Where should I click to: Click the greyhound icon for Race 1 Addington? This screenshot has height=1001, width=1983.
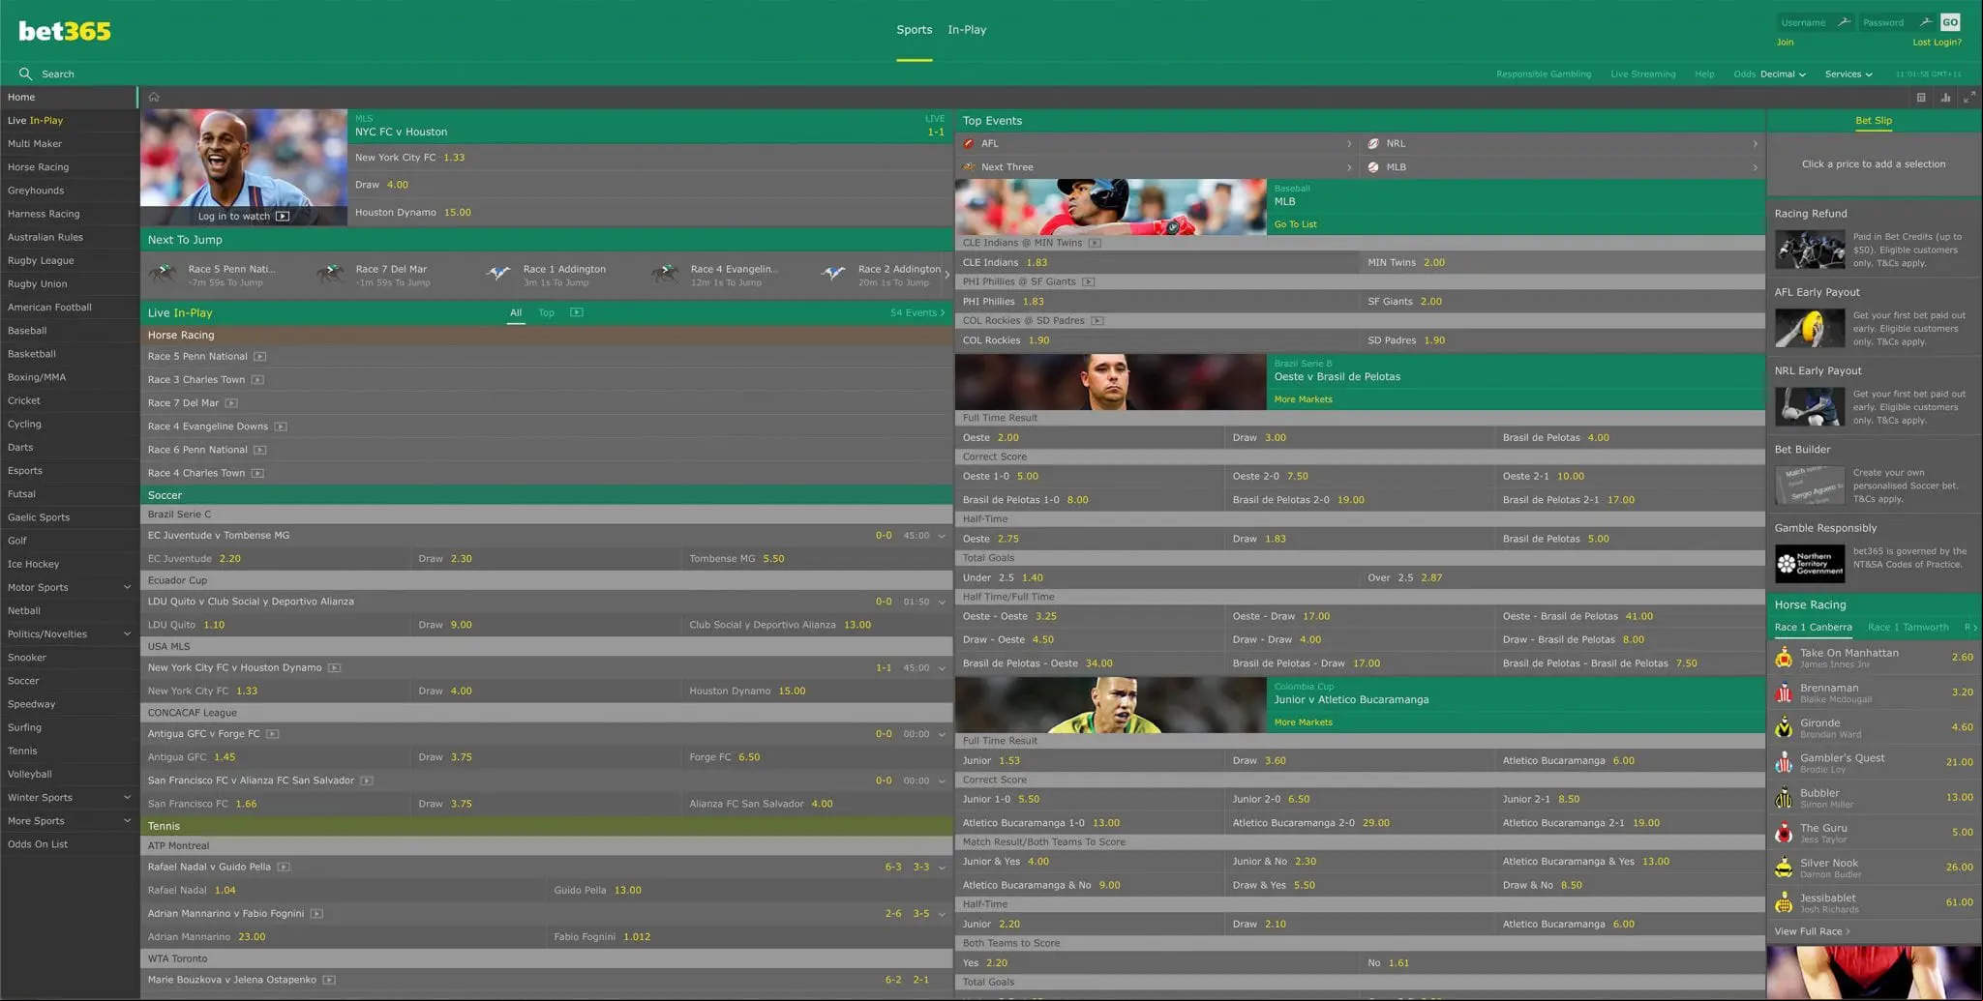click(x=498, y=275)
